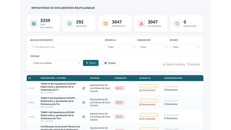Reset filters with the Limpiar button
This screenshot has height=130, width=231.
click(110, 63)
